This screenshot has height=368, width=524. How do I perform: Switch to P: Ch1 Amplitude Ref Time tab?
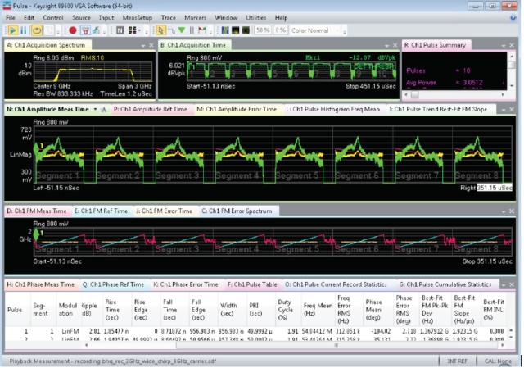[151, 109]
